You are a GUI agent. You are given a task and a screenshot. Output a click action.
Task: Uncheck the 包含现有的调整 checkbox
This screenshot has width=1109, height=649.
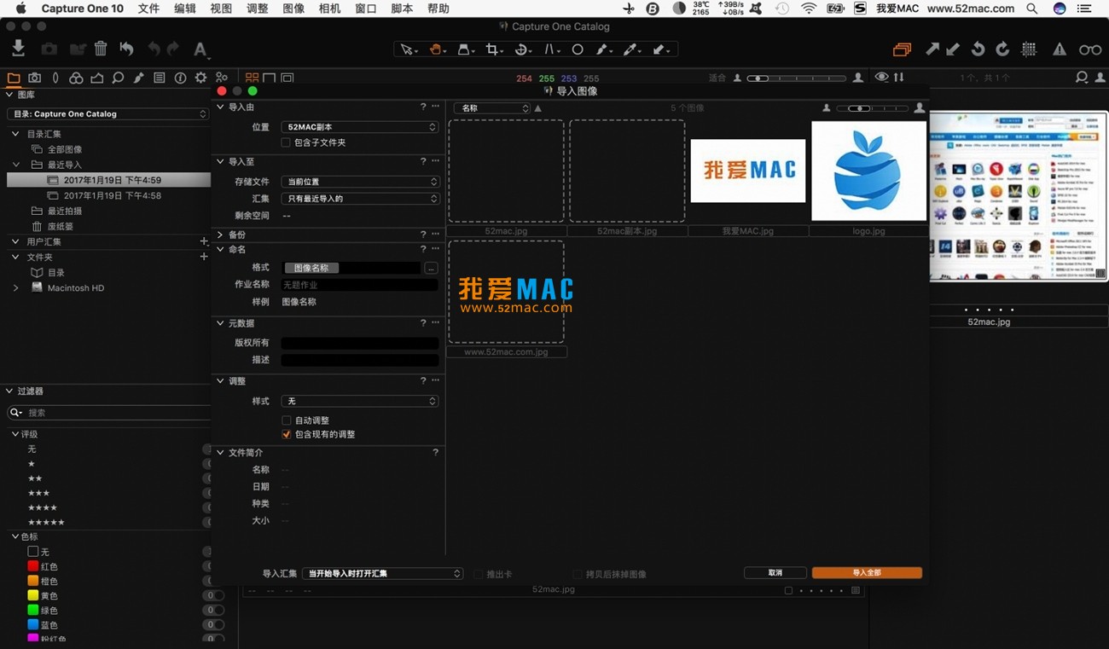pos(286,434)
